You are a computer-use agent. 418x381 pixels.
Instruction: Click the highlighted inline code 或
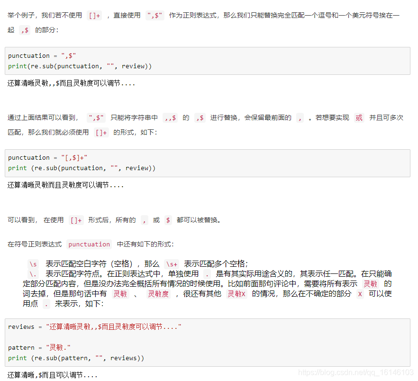point(359,118)
